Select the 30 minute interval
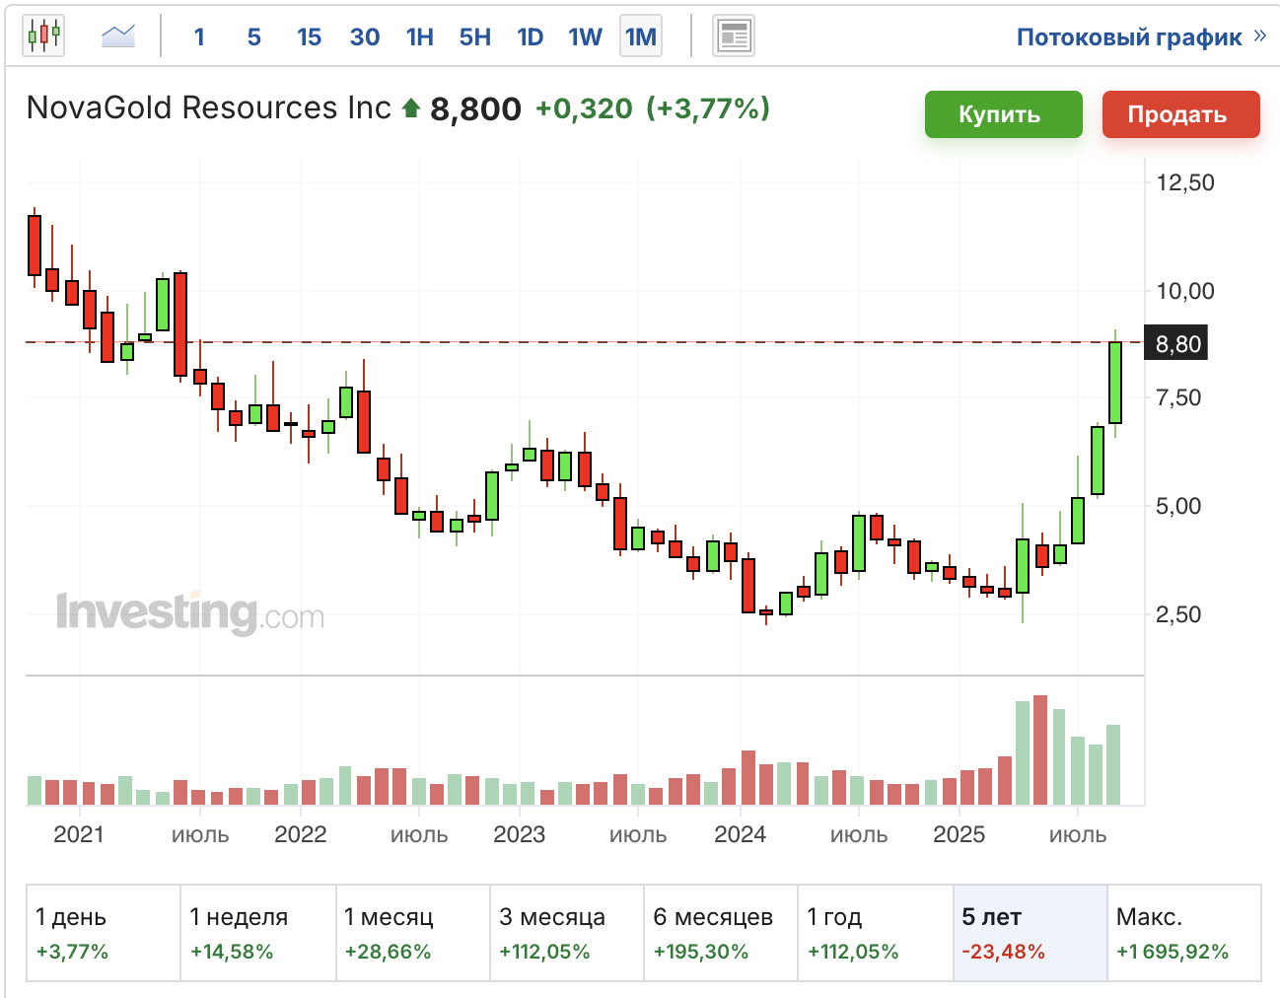 click(364, 37)
